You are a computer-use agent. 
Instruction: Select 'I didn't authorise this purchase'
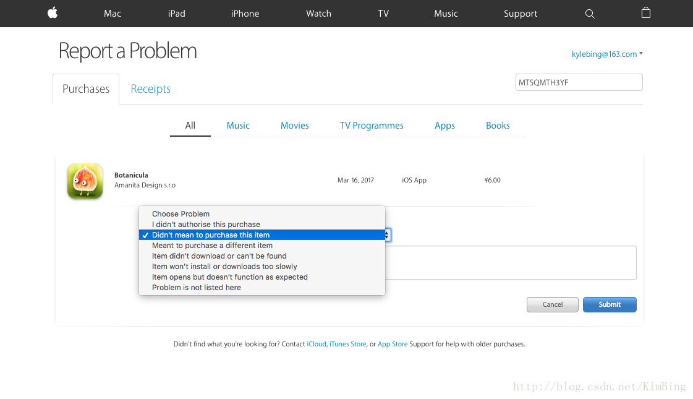pos(262,225)
